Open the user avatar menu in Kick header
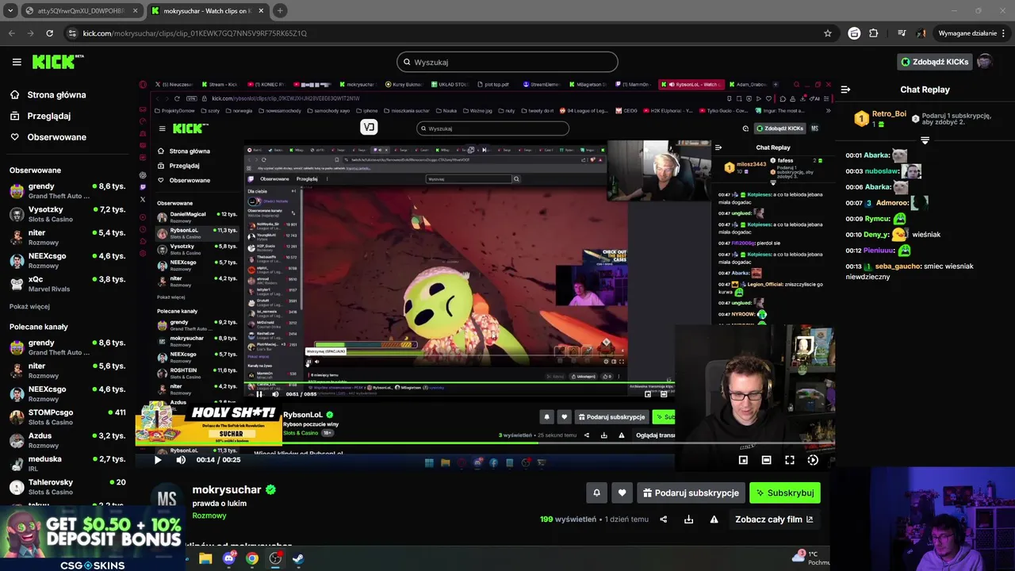Image resolution: width=1015 pixels, height=571 pixels. (x=984, y=62)
